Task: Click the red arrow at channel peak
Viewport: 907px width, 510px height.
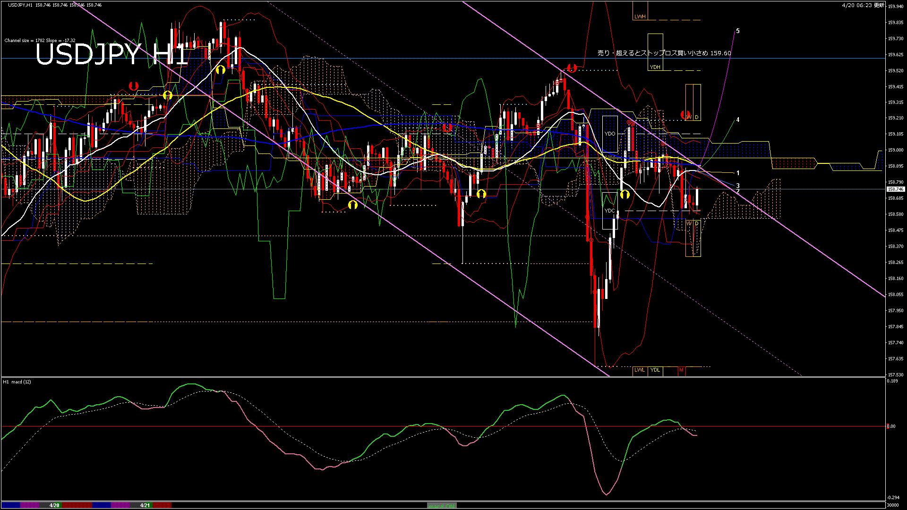Action: pyautogui.click(x=572, y=68)
